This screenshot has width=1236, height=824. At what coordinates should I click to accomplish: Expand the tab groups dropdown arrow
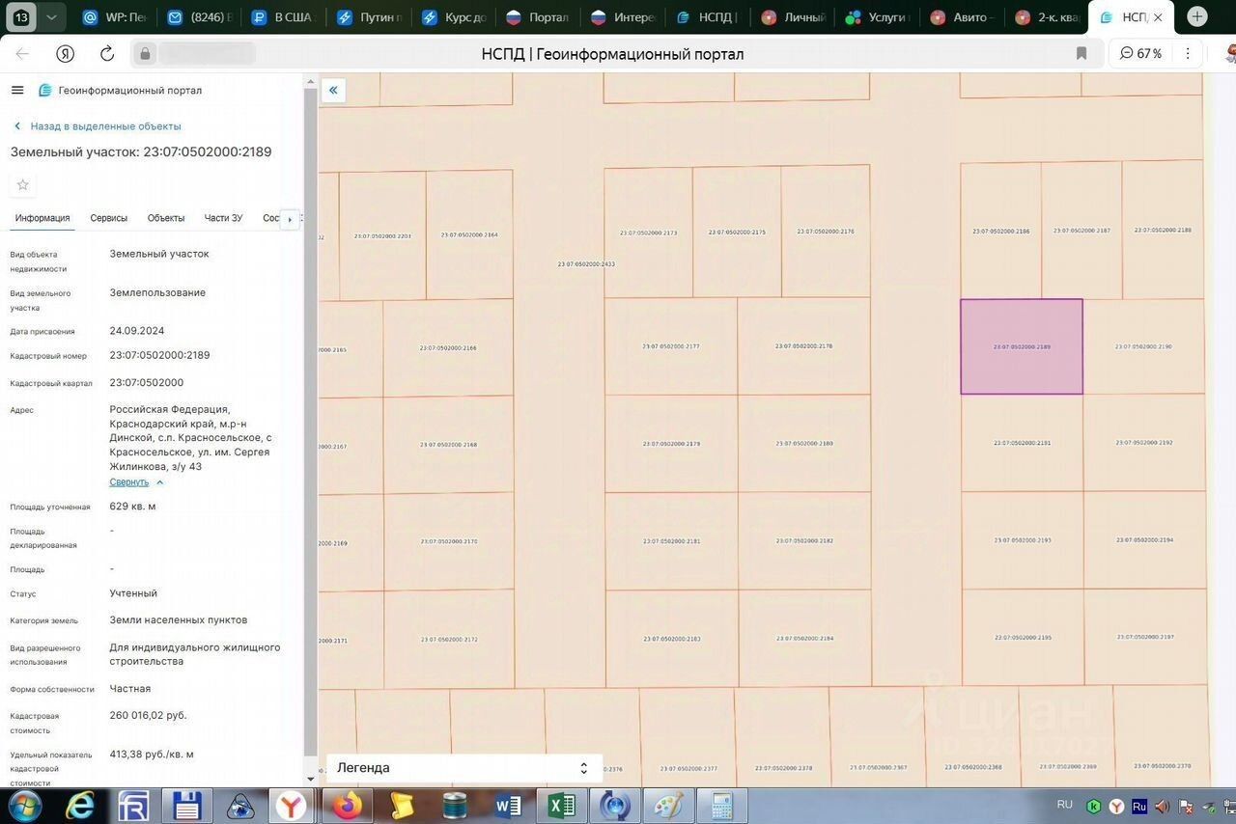[x=51, y=17]
